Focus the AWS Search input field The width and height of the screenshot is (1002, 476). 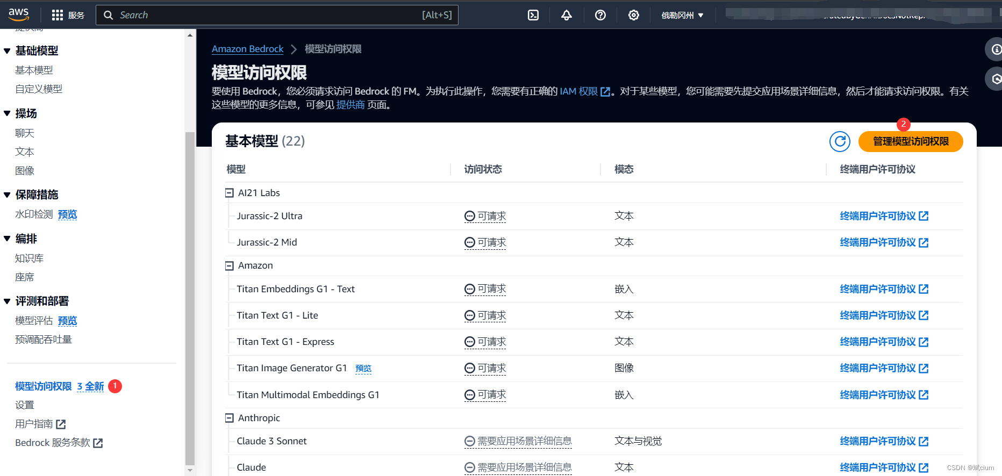coord(277,15)
